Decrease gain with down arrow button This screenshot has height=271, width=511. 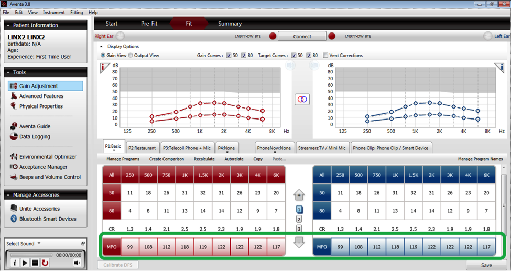coord(299,242)
